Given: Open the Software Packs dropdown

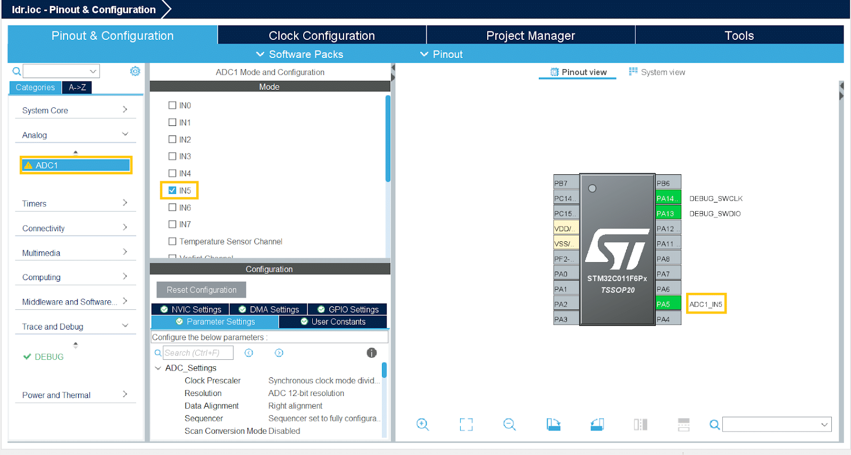Looking at the screenshot, I should [x=299, y=54].
